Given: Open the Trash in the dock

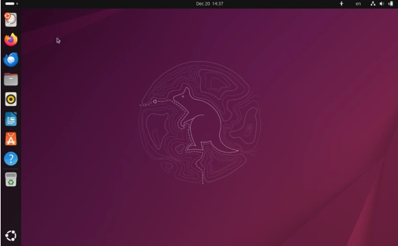Looking at the screenshot, I should [11, 179].
